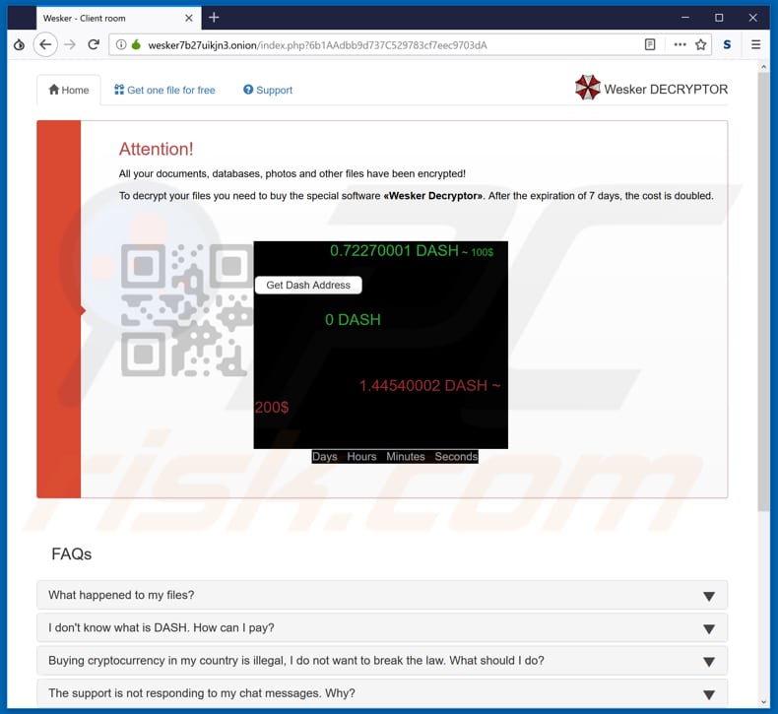Expand the I don't know what is DASH FAQ
Screen dimensions: 778x714
[382, 627]
